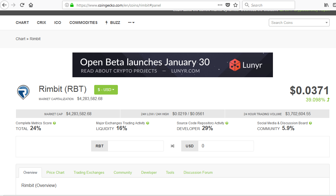Click help icon next to Social Media & Discussion Board
The height and width of the screenshot is (196, 336).
pos(310,123)
